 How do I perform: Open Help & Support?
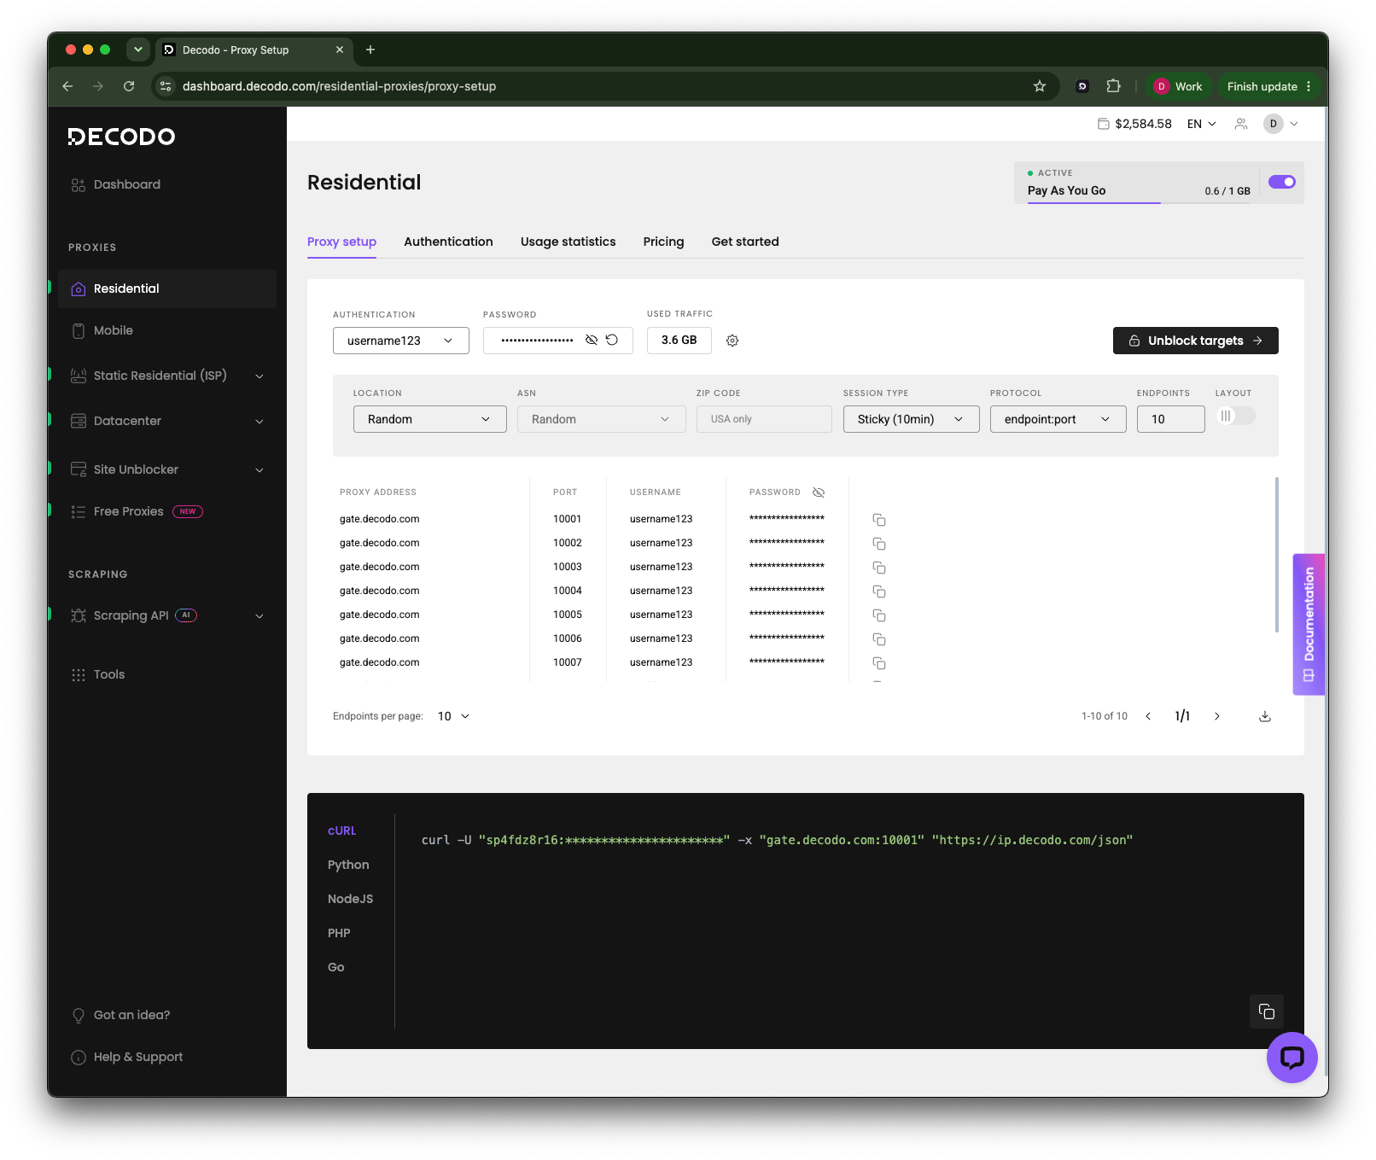tap(127, 1057)
